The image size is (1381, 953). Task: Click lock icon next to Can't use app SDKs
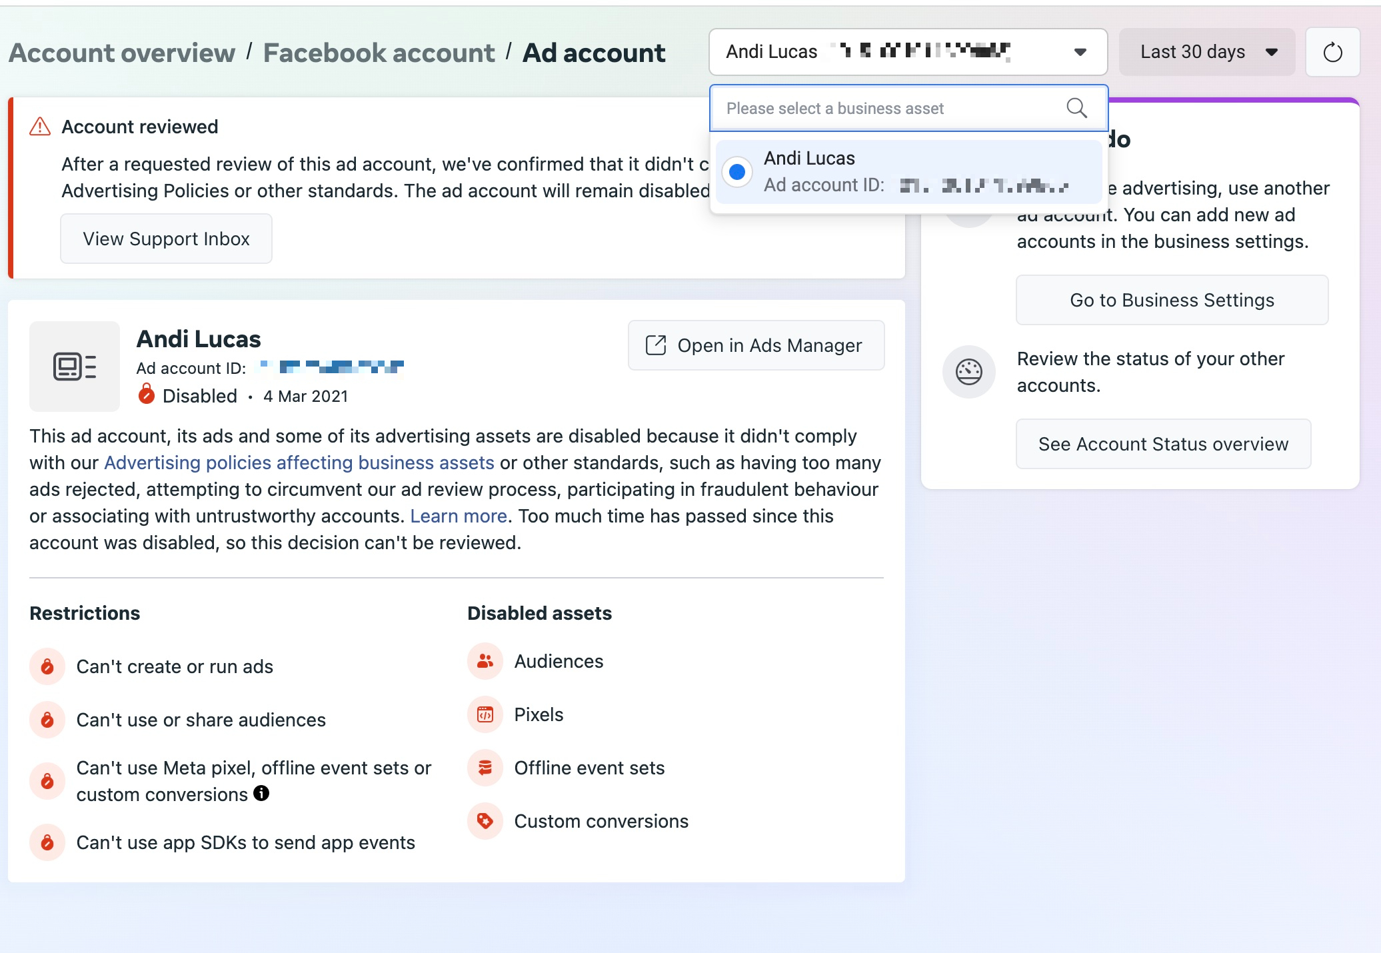(x=47, y=842)
